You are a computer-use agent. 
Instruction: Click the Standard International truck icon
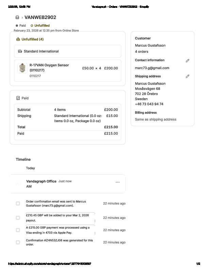coord(20,51)
